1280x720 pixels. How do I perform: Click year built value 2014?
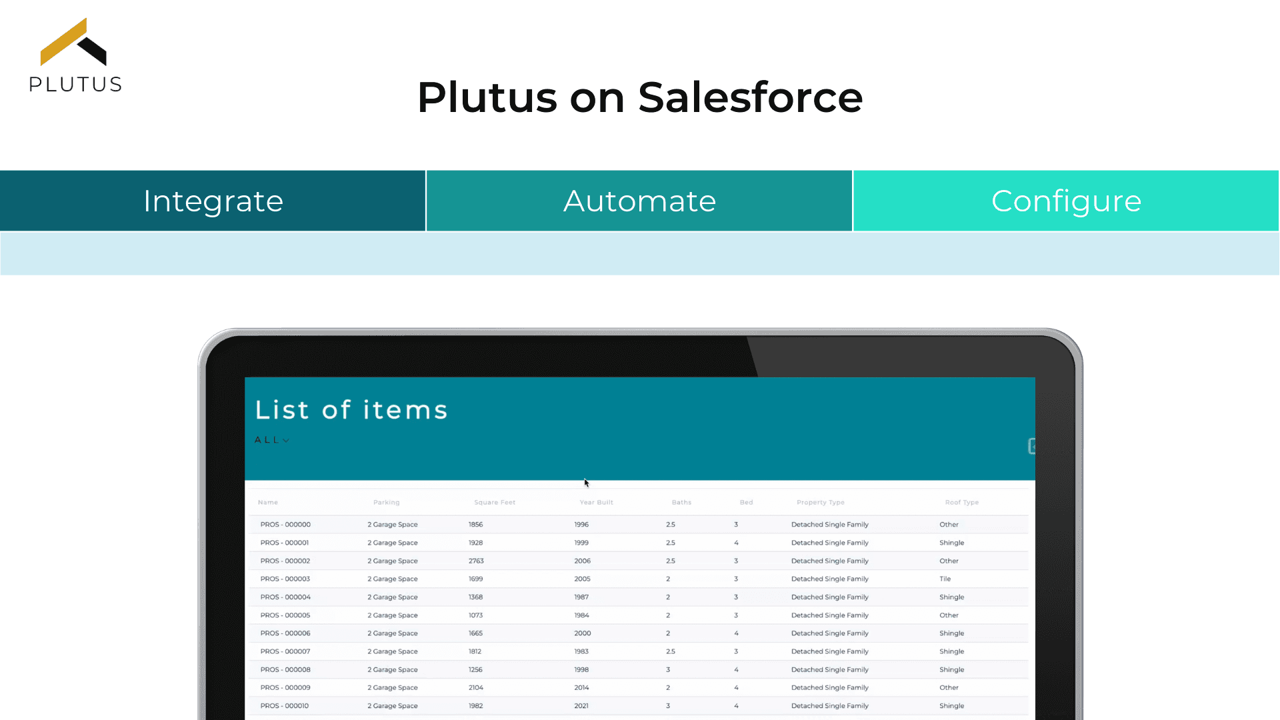581,687
